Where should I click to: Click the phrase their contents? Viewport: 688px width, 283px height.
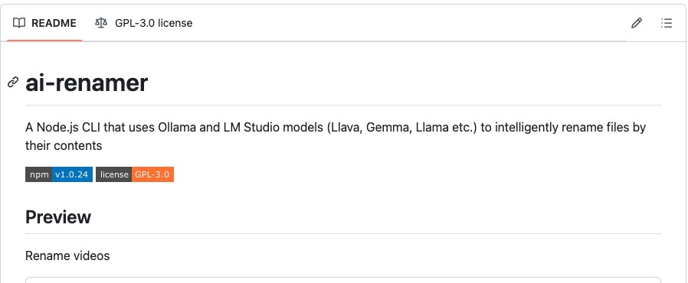64,145
